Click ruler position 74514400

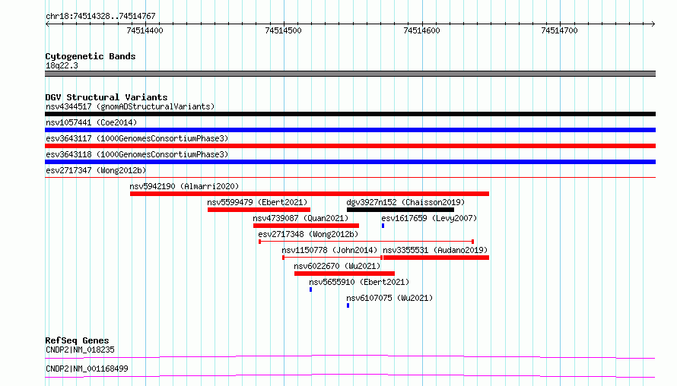click(145, 30)
